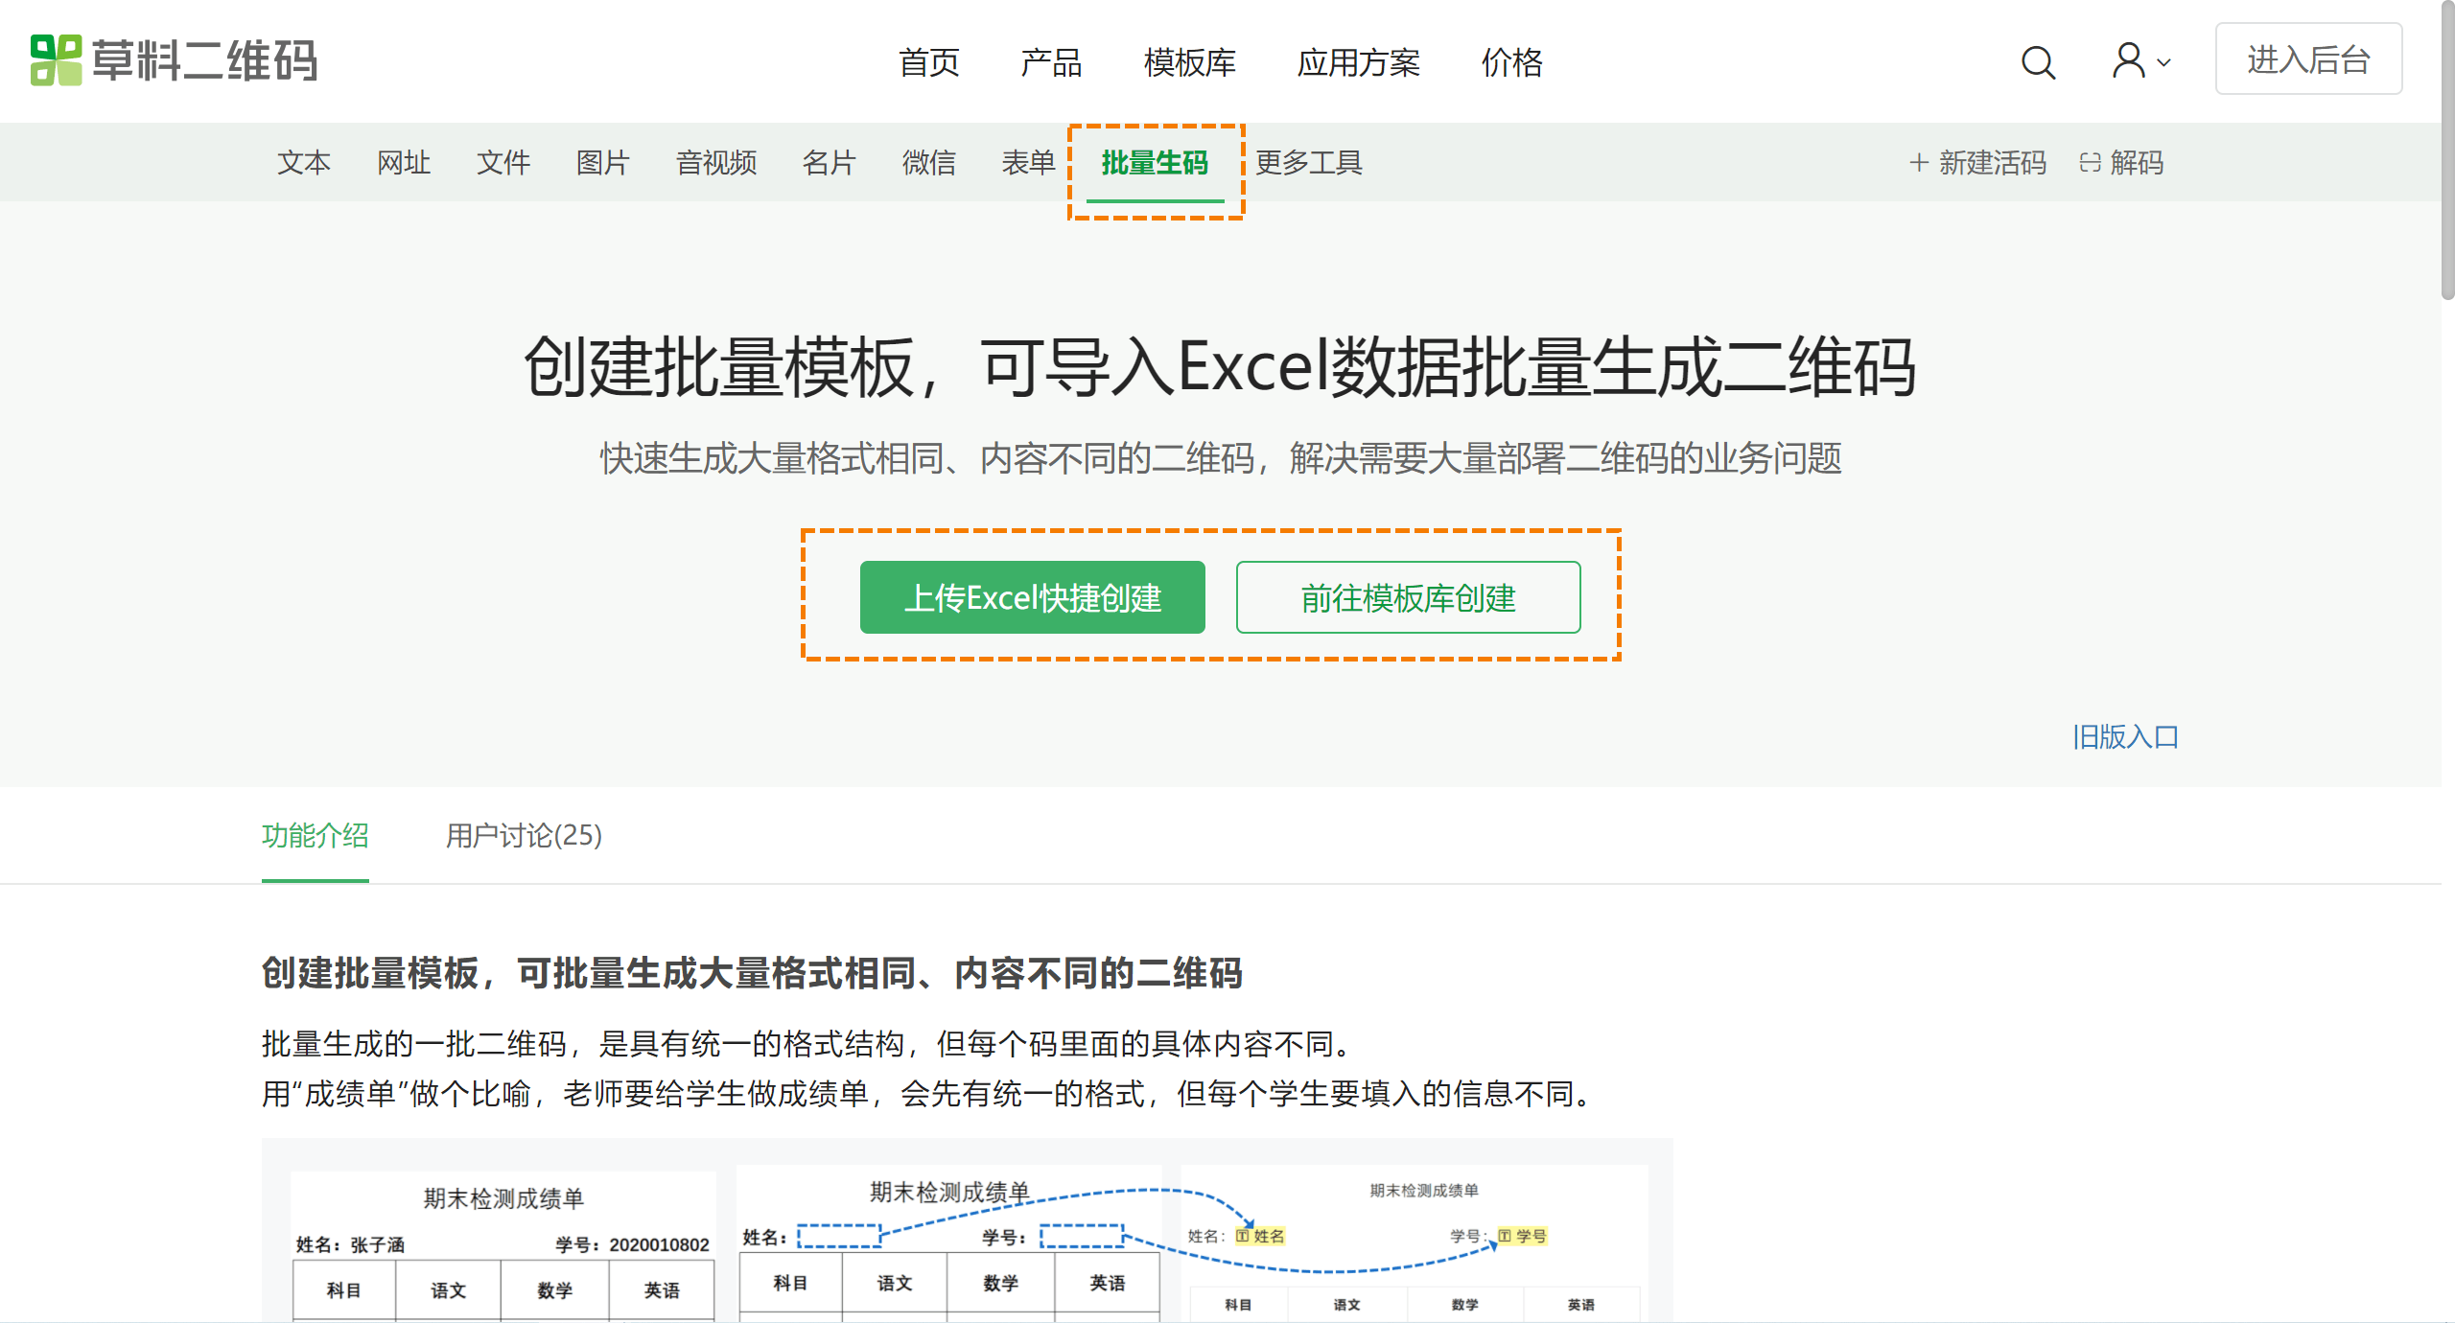
Task: Select the 文本 tab
Action: tap(304, 163)
